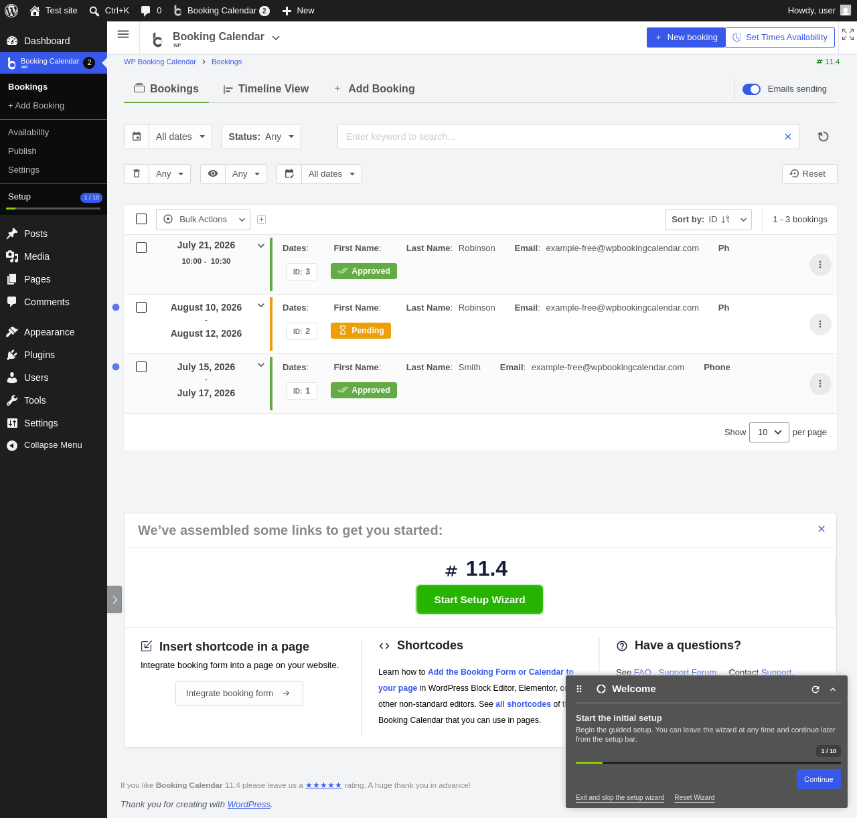
Task: Open the Ctrl+K search in admin bar
Action: point(109,11)
